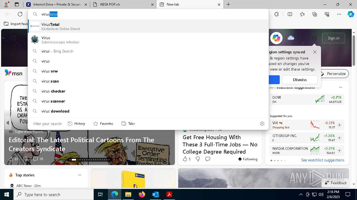Image resolution: width=357 pixels, height=200 pixels.
Task: Open watchlist more options ellipsis
Action: coord(340,87)
